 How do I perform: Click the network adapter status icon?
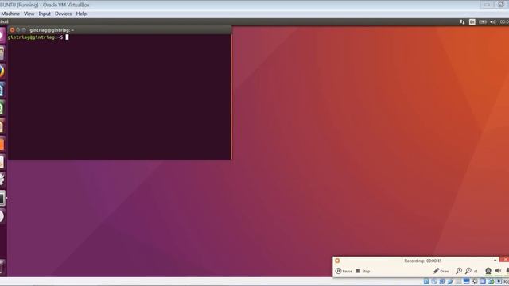(x=442, y=281)
